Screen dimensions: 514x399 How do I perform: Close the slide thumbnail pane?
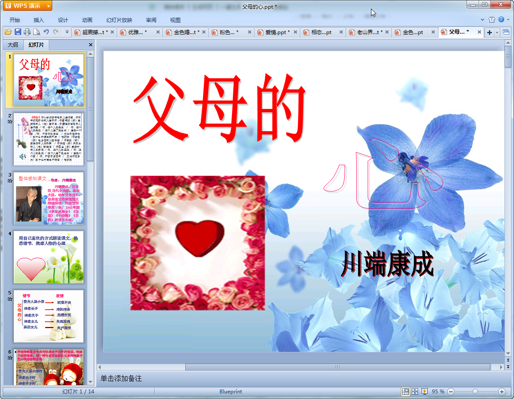tap(90, 44)
